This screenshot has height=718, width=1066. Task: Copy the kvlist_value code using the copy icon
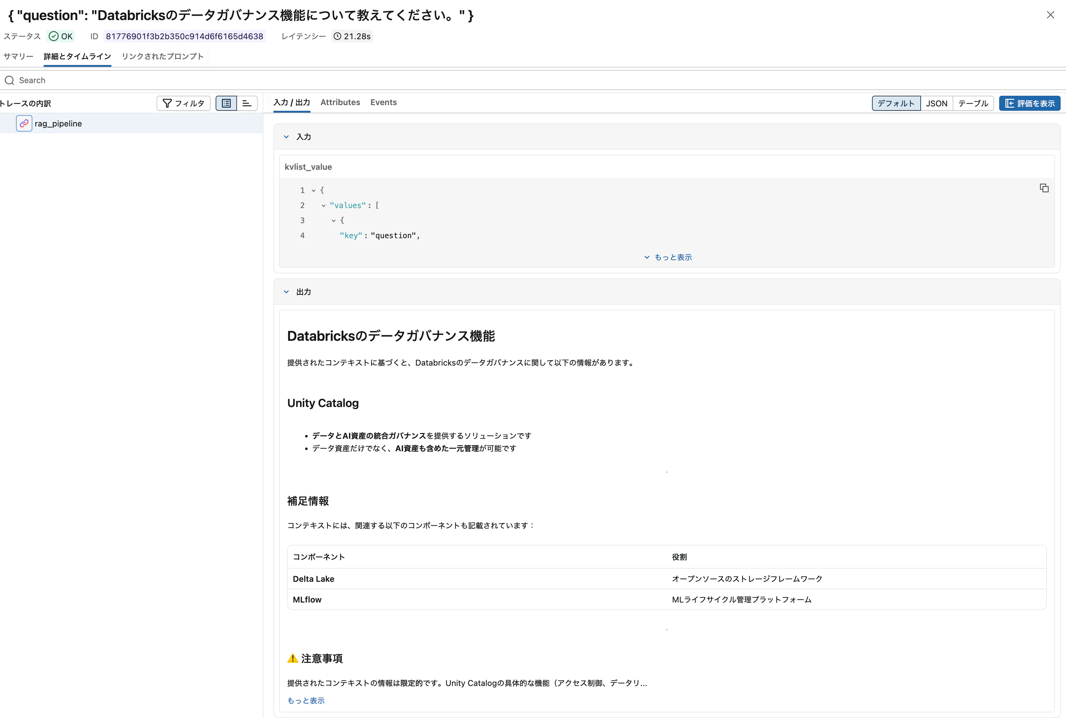(x=1044, y=188)
